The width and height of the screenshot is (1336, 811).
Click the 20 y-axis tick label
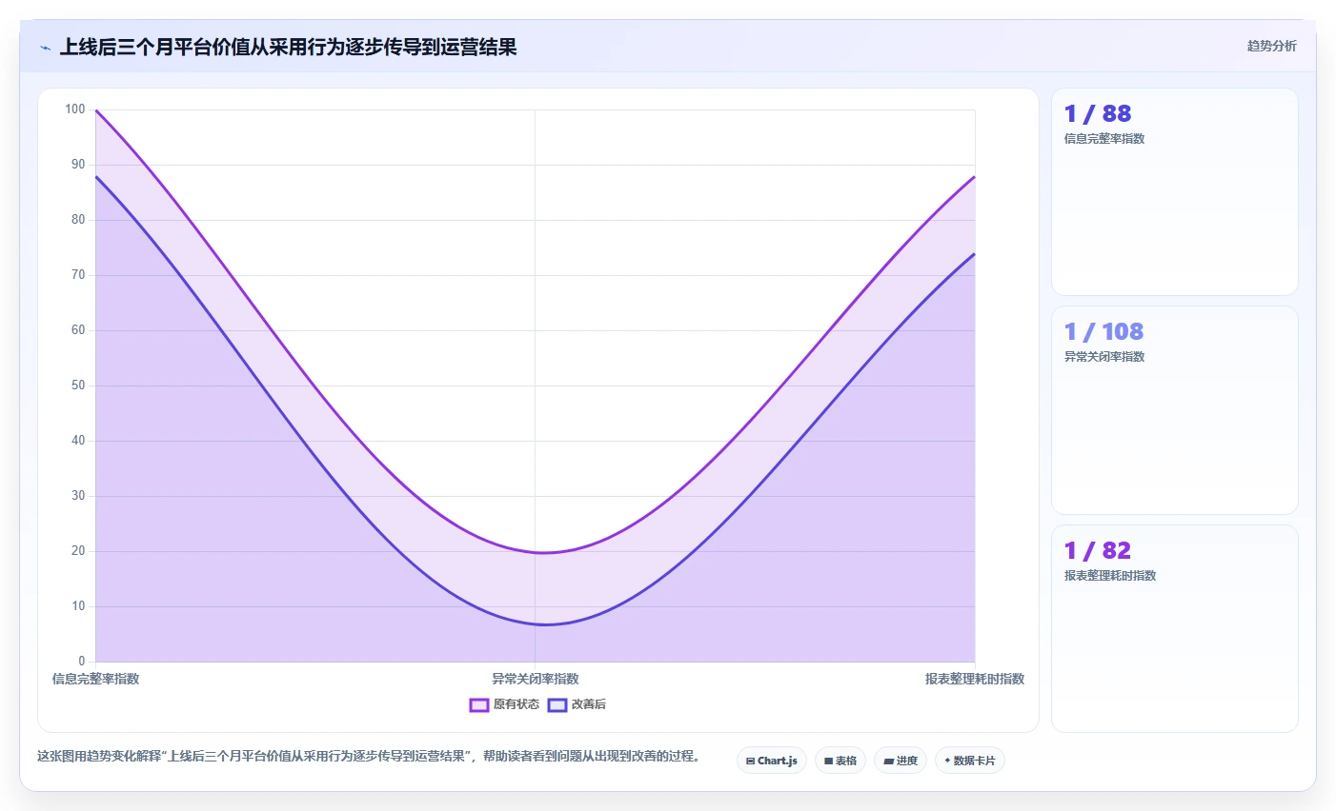click(x=78, y=551)
